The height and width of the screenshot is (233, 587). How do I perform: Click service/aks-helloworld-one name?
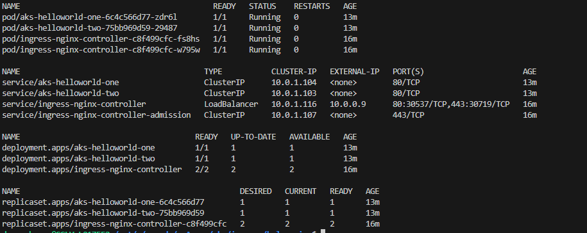(x=60, y=82)
